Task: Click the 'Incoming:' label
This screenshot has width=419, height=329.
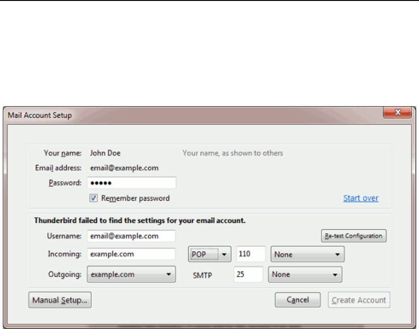Action: tap(64, 254)
